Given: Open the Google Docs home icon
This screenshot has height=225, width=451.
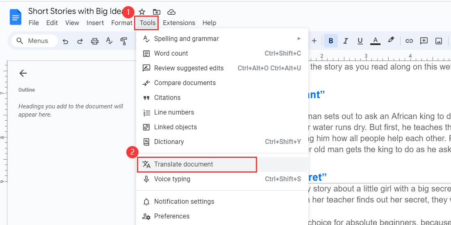Looking at the screenshot, I should coord(15,17).
